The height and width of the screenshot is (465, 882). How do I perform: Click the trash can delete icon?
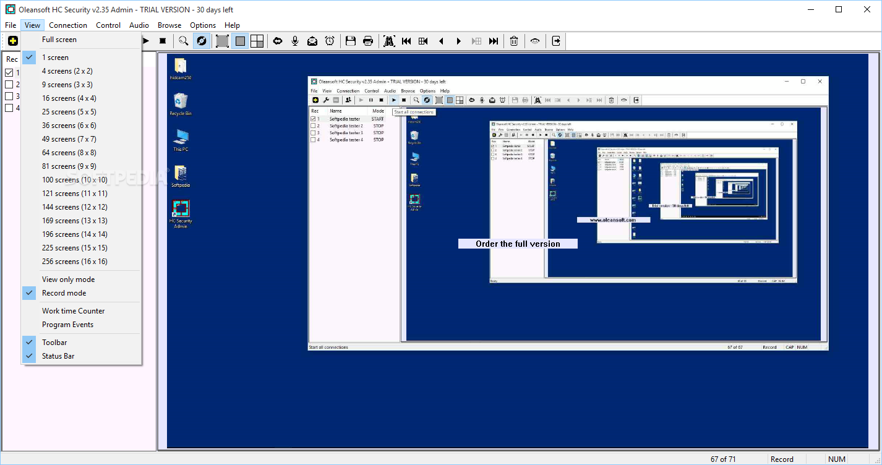(x=514, y=41)
